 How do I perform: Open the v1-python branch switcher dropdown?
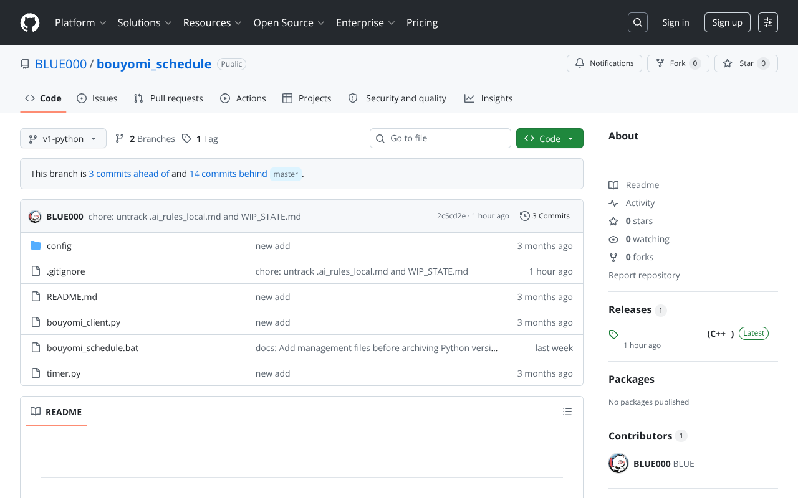(63, 138)
